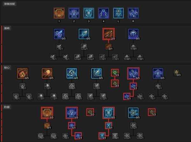
Task: Click the 1/1 upgrade directly below Teleport
Action: coord(72,125)
